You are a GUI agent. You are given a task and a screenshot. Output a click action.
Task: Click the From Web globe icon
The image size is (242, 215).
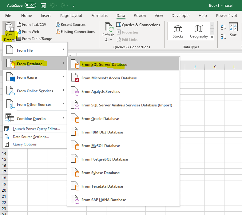click(19, 31)
